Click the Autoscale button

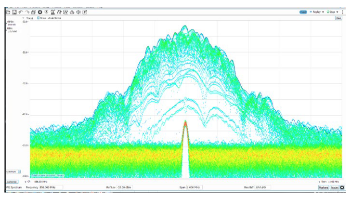(12, 182)
